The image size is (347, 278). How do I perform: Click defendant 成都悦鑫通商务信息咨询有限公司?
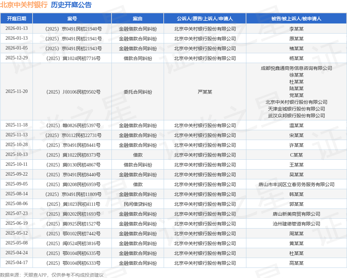pos(296,68)
